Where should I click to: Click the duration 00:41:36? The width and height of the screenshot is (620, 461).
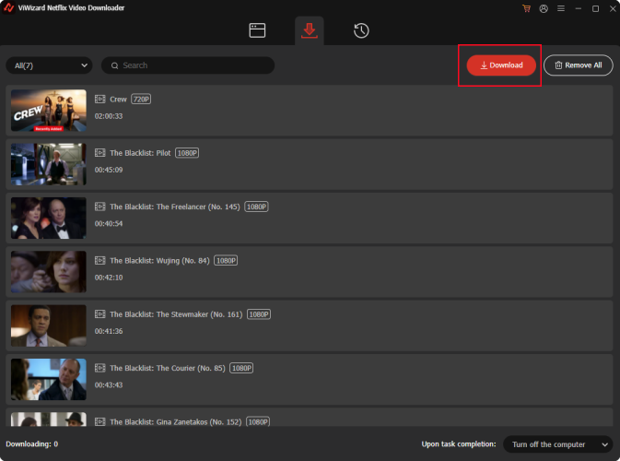tap(109, 331)
